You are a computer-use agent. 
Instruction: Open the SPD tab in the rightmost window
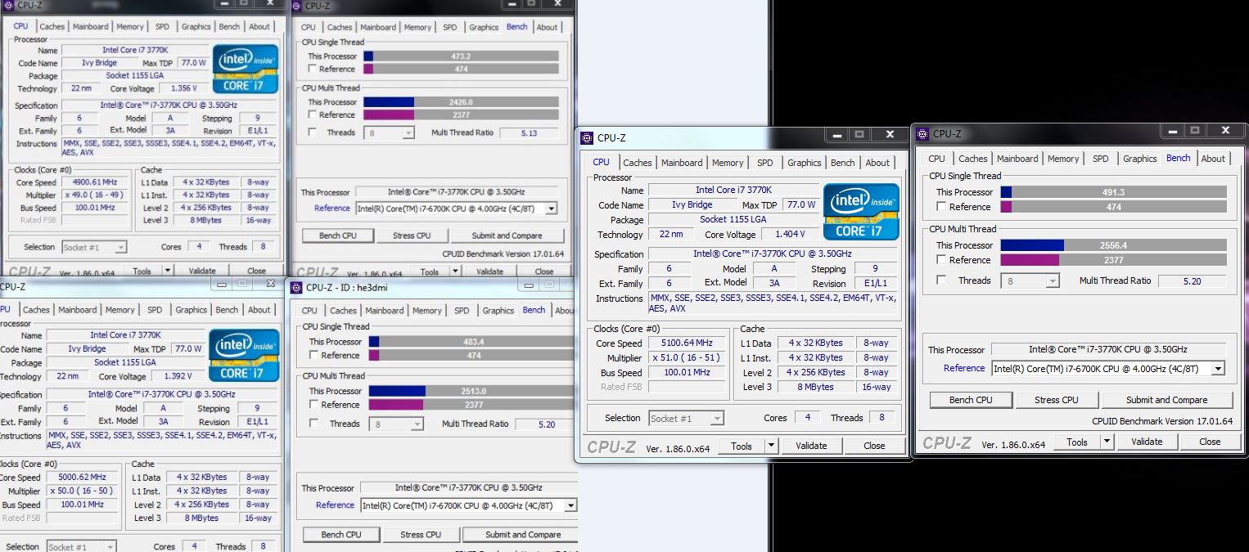[x=1100, y=159]
